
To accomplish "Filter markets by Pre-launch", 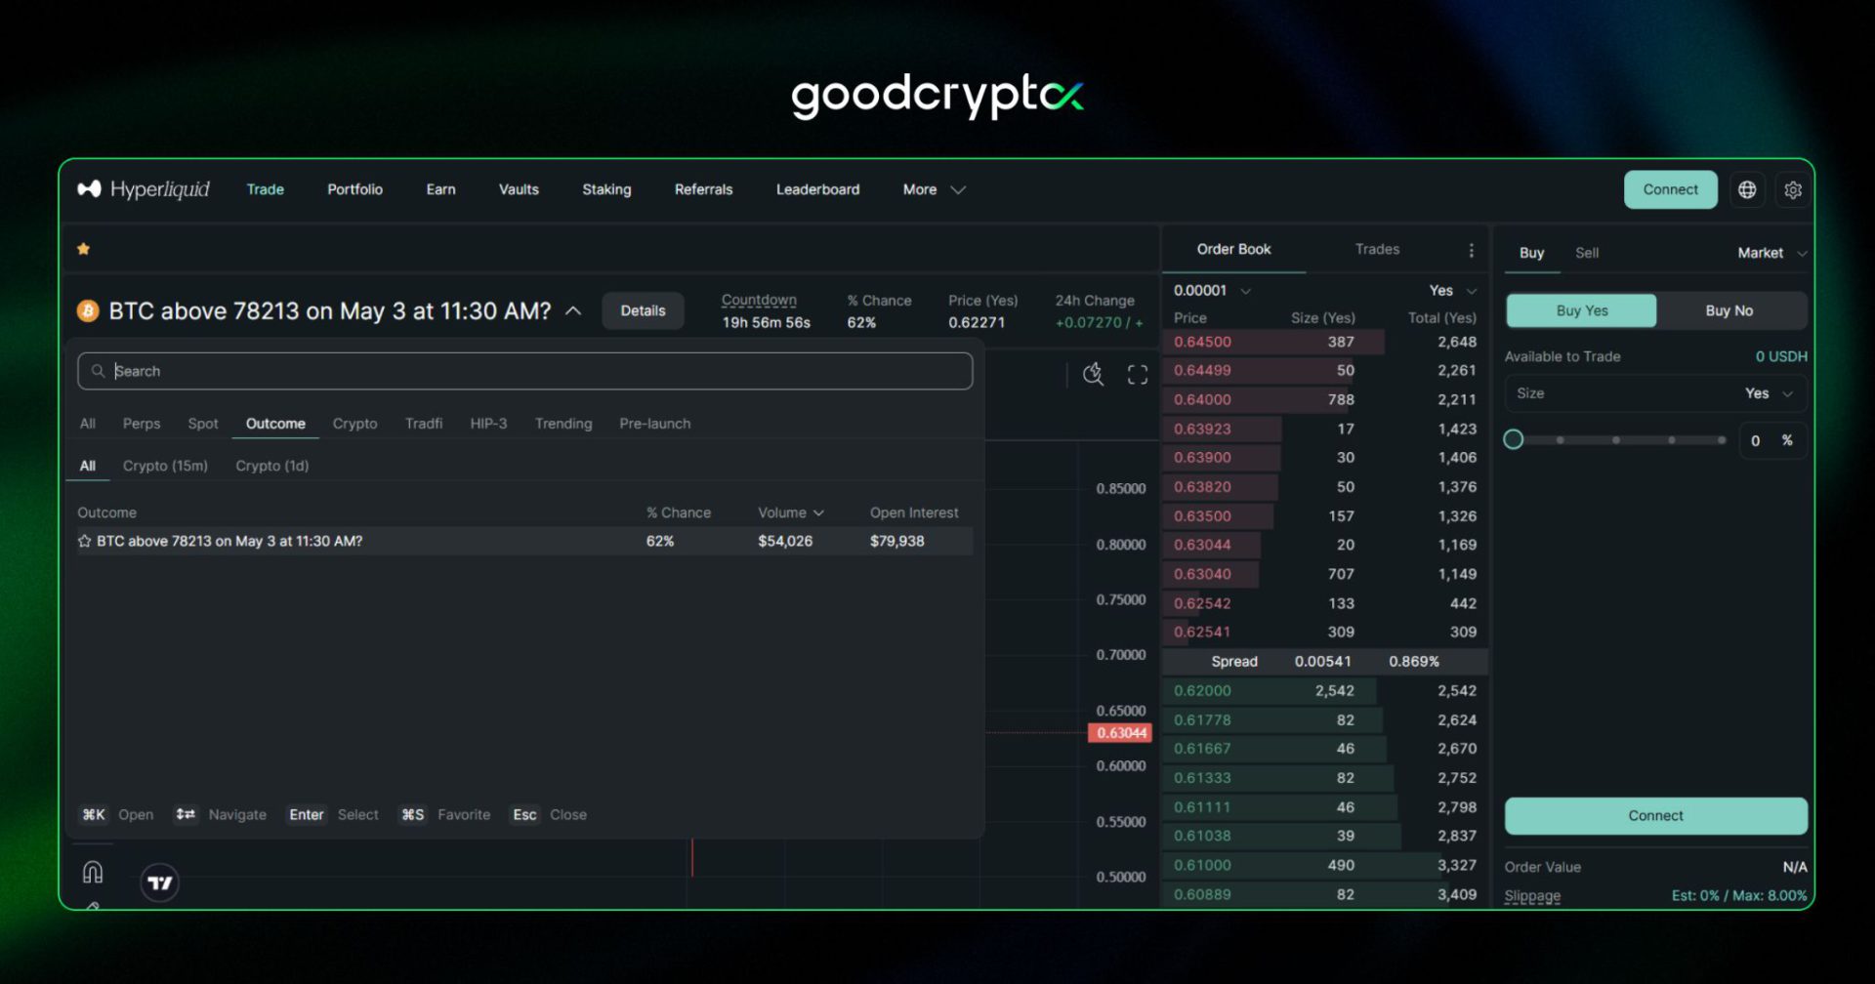I will [654, 424].
